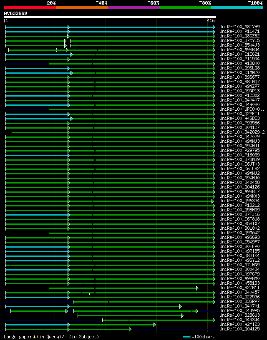Click the end arrow of the Q96334 alignment
267x340 pixels.
tap(213, 201)
